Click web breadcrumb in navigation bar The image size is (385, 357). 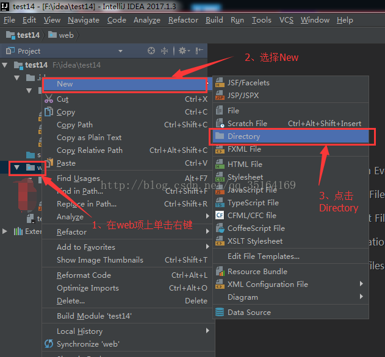[62, 35]
